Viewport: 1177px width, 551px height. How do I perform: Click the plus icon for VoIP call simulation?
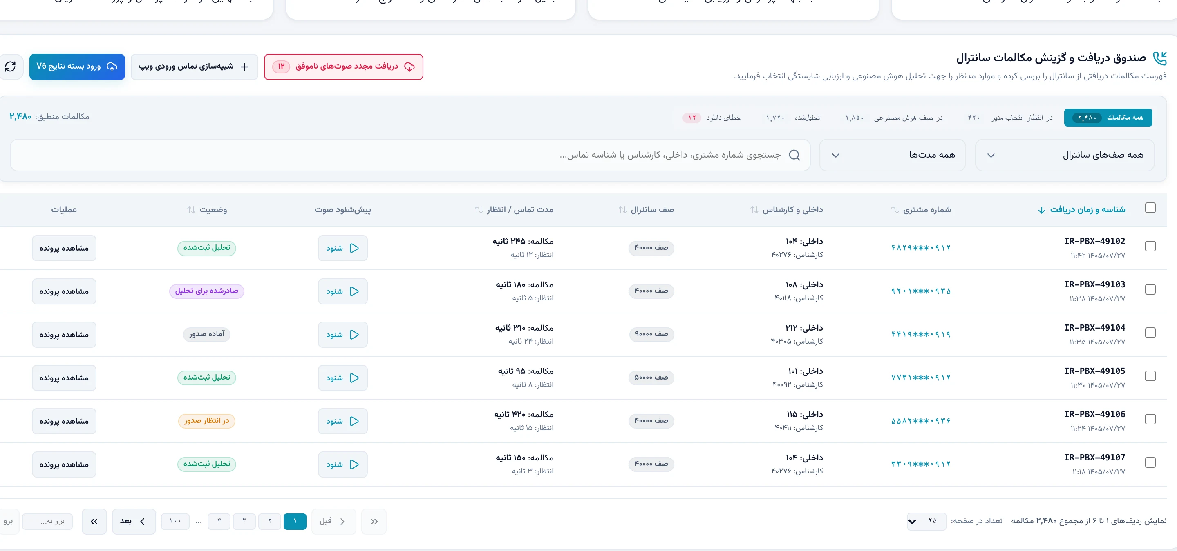244,67
